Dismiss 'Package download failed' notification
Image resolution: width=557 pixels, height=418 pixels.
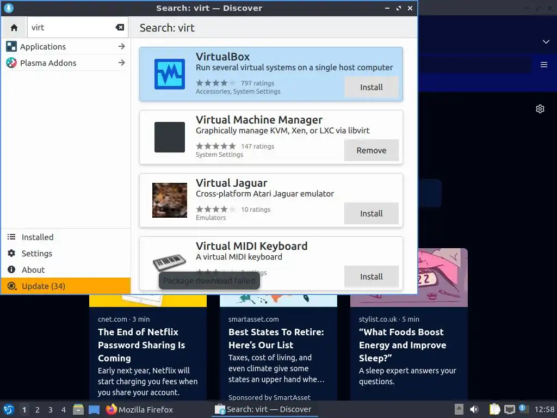point(209,281)
